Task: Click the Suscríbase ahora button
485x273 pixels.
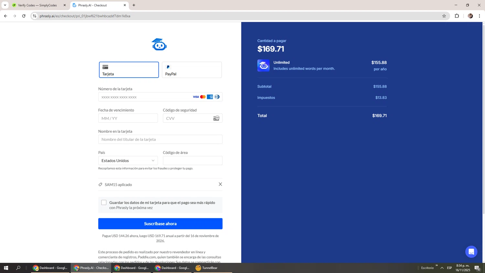Action: (160, 224)
